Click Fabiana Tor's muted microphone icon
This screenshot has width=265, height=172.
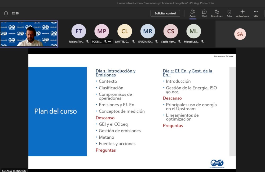87,42
